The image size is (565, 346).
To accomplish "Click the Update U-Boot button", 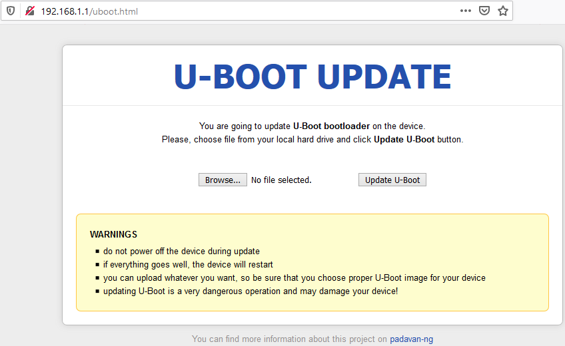I will 392,180.
